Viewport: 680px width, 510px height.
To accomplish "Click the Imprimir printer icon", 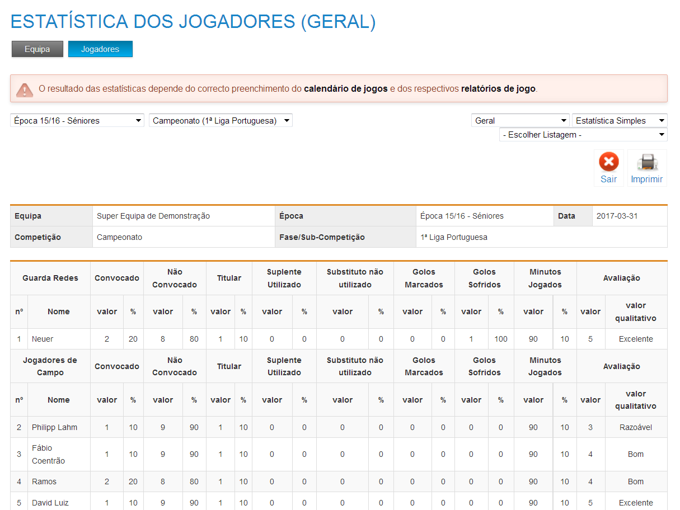I will (646, 162).
